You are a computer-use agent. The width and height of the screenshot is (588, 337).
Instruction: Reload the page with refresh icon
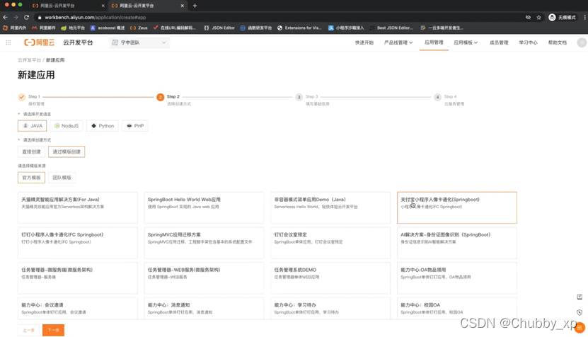[26, 17]
